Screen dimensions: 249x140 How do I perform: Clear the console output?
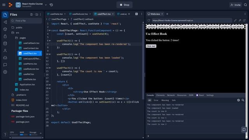point(238,100)
